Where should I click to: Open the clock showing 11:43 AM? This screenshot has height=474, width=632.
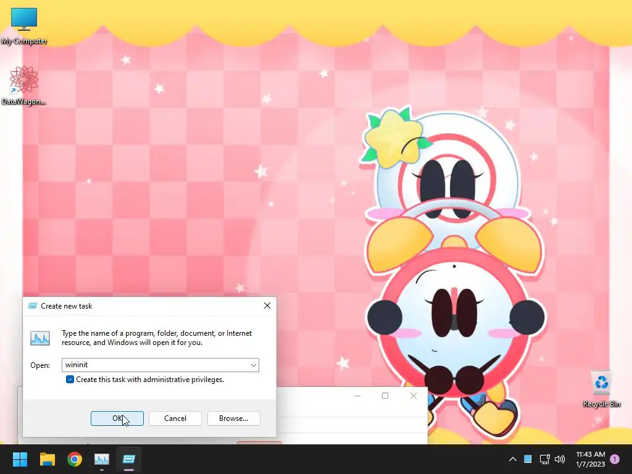[591, 459]
